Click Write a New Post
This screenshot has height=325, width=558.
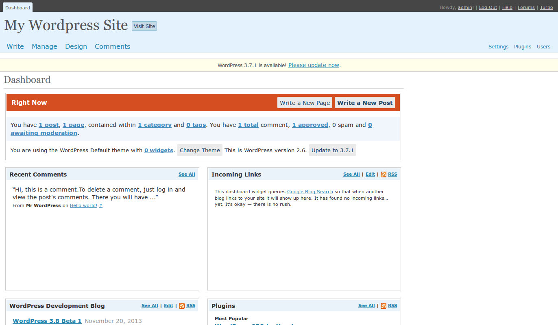(x=365, y=103)
